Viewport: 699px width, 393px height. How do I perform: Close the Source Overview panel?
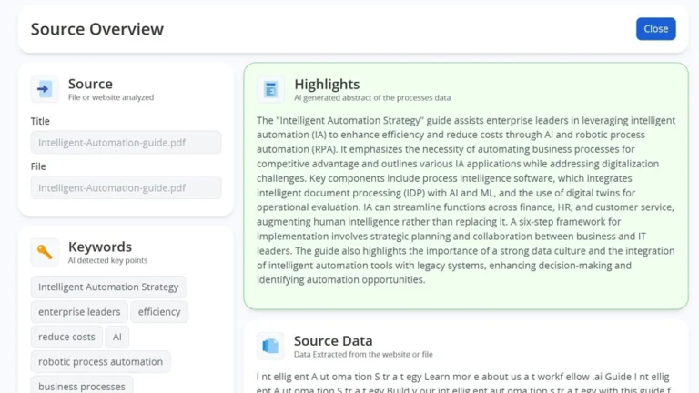pos(655,29)
